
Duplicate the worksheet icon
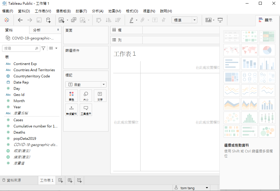coord(74,20)
